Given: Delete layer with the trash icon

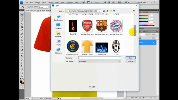Looking at the screenshot, I should [x=155, y=97].
